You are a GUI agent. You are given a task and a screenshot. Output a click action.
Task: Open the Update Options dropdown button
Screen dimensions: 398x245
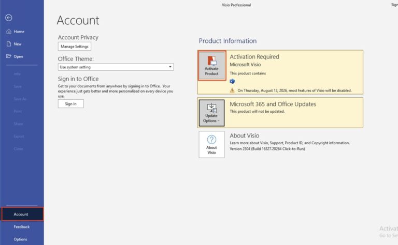(211, 113)
